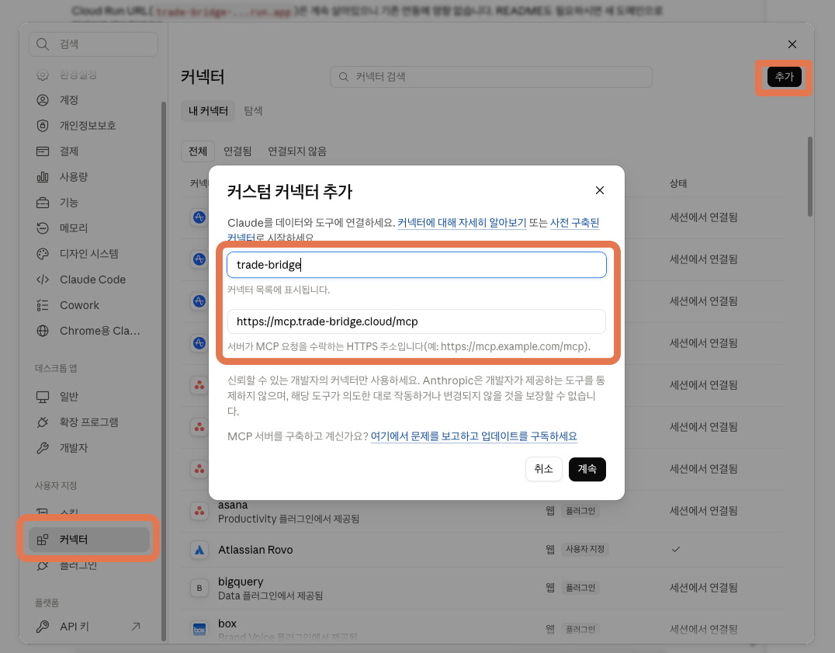Click the Atlassian Rovo connector icon
Image resolution: width=835 pixels, height=653 pixels.
pyautogui.click(x=199, y=550)
